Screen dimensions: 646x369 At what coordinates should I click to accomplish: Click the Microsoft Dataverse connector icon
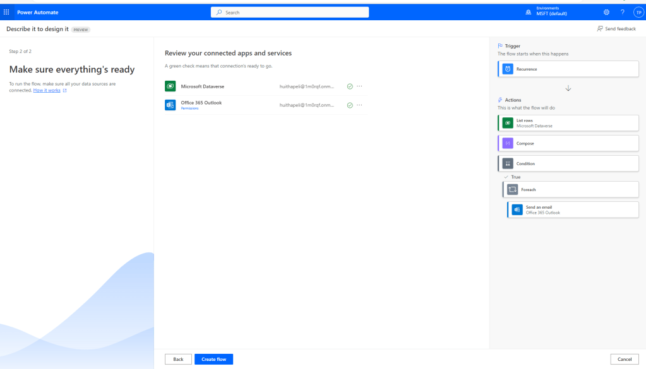pyautogui.click(x=170, y=86)
